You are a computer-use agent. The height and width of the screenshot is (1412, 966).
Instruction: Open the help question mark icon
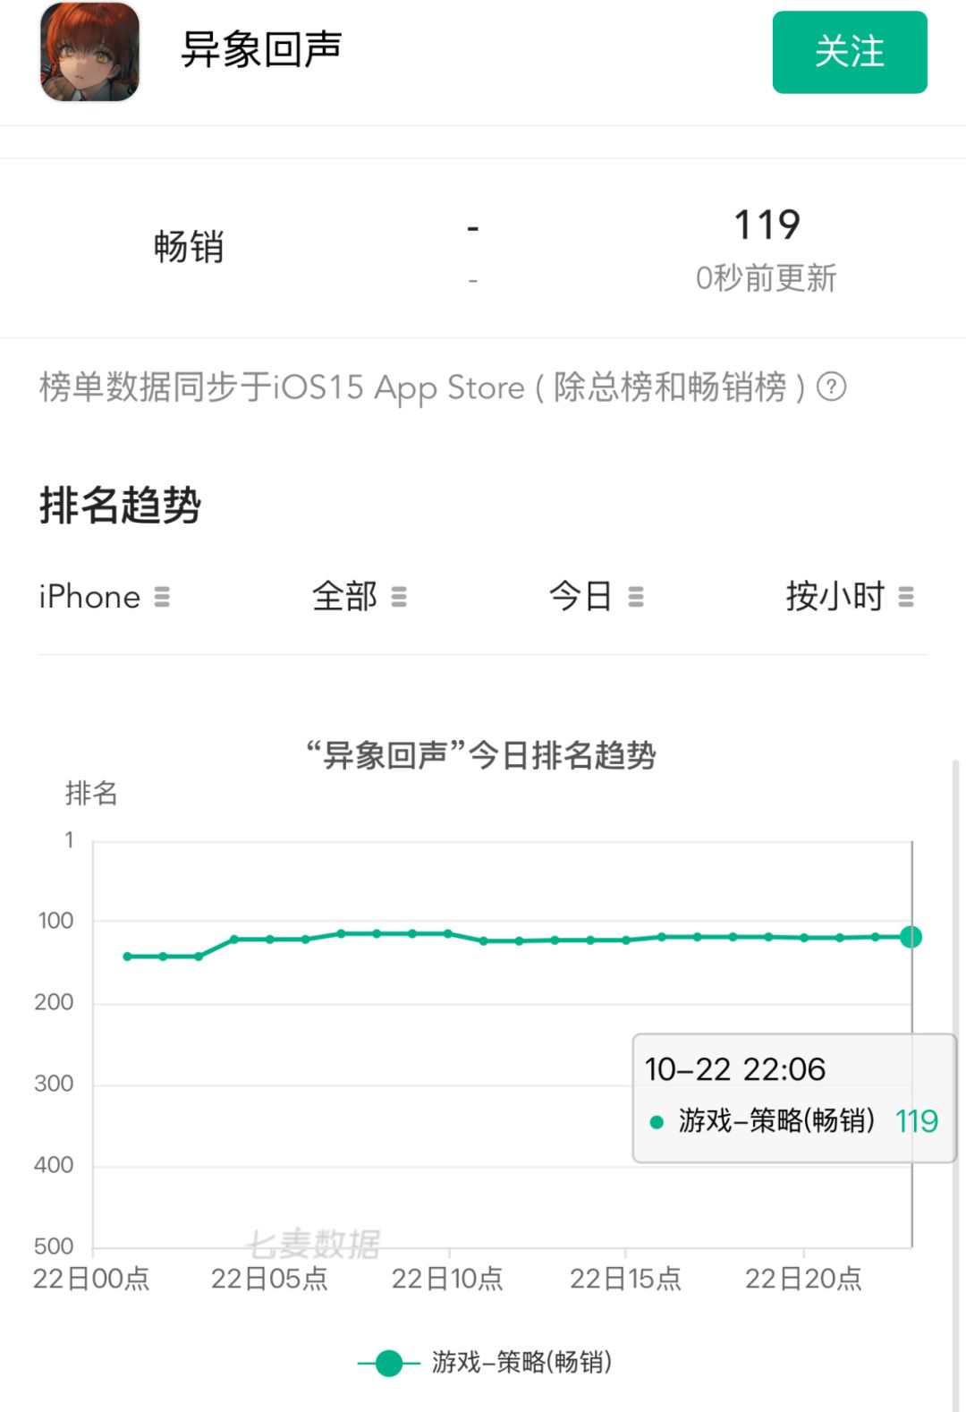[832, 387]
